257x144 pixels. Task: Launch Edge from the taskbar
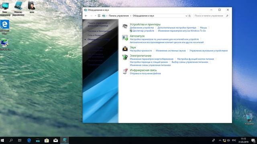pyautogui.click(x=29, y=140)
